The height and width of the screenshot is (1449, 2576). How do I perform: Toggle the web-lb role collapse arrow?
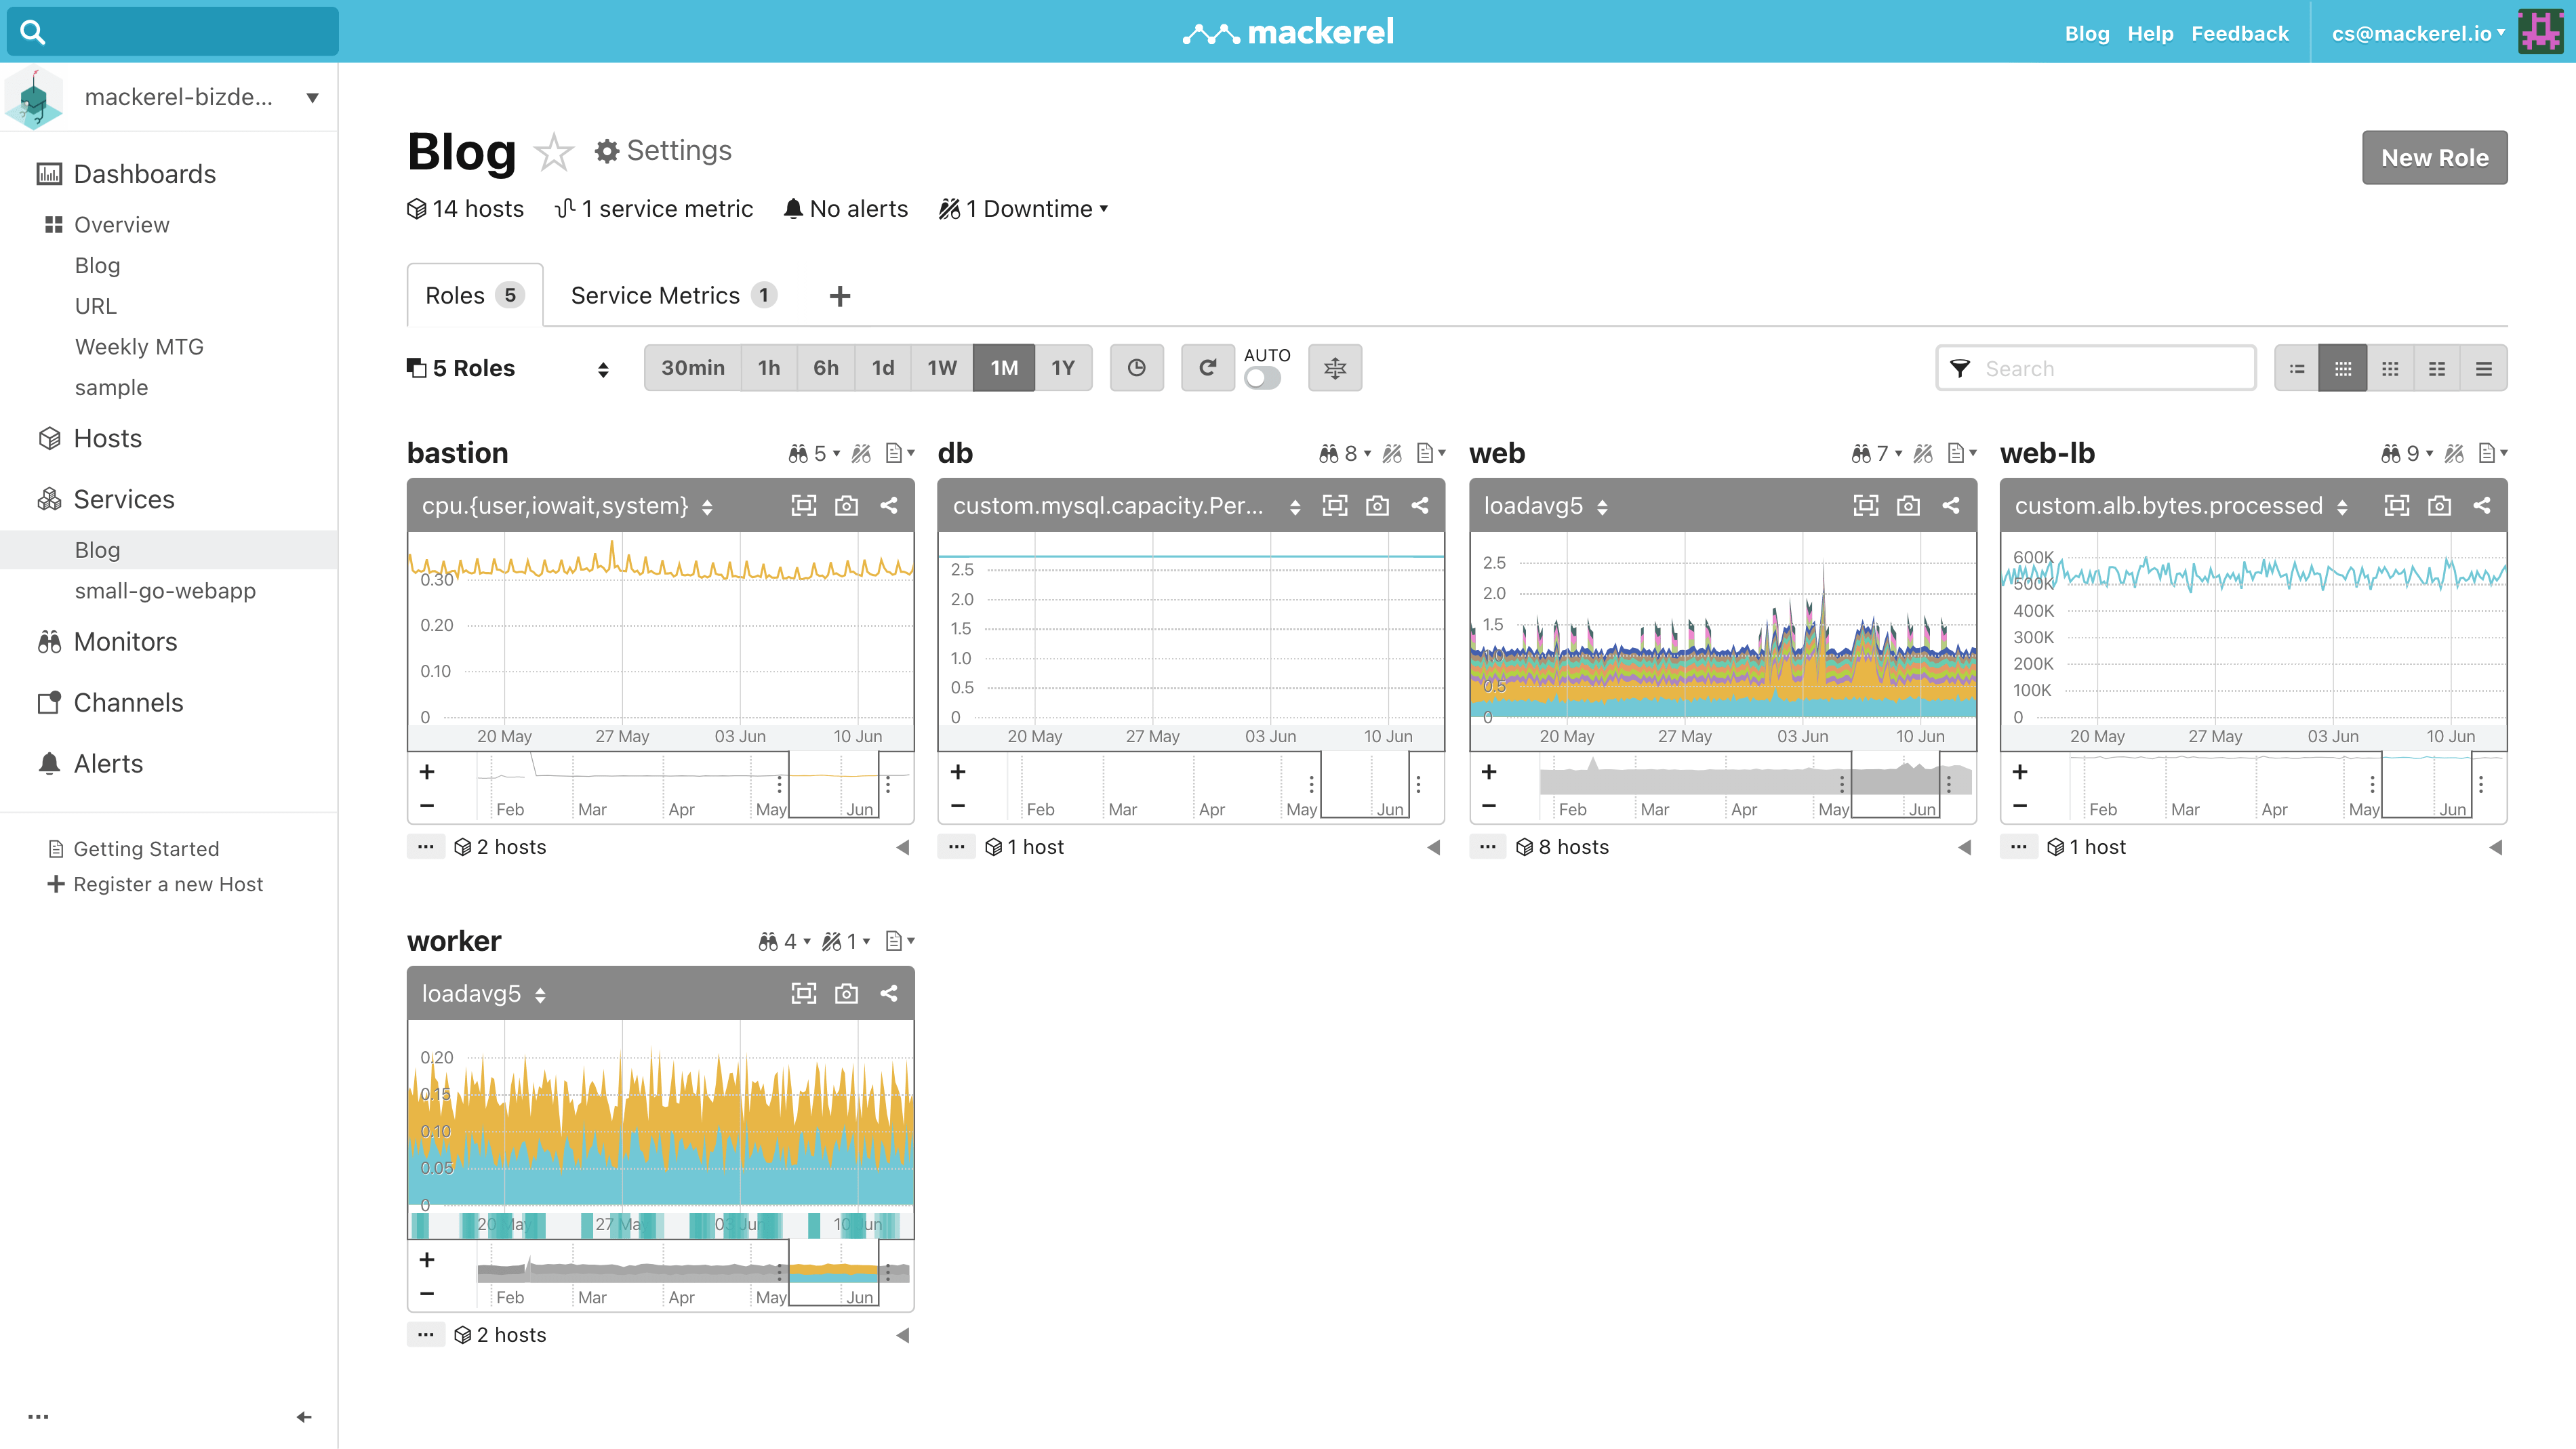(x=2497, y=847)
